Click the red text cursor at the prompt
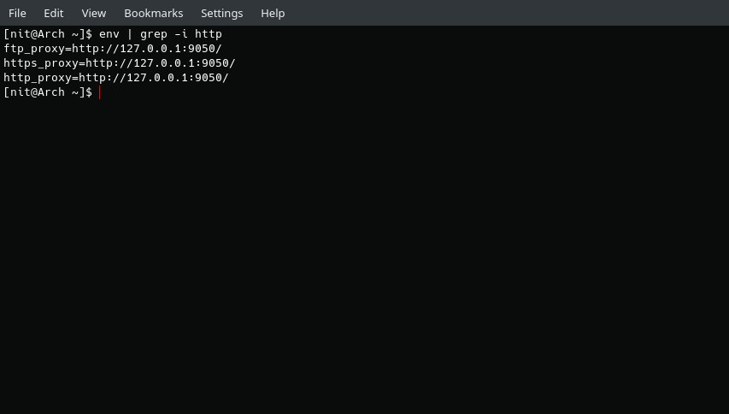The width and height of the screenshot is (729, 414). pos(99,92)
